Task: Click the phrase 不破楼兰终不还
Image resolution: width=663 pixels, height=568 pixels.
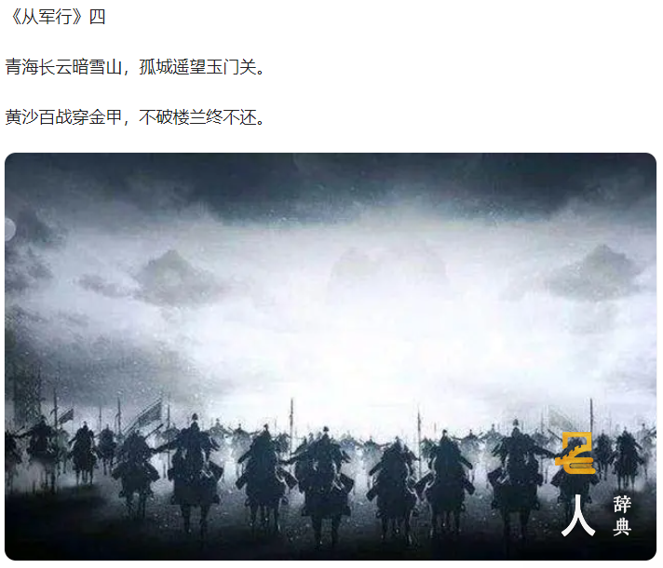Action: point(198,117)
